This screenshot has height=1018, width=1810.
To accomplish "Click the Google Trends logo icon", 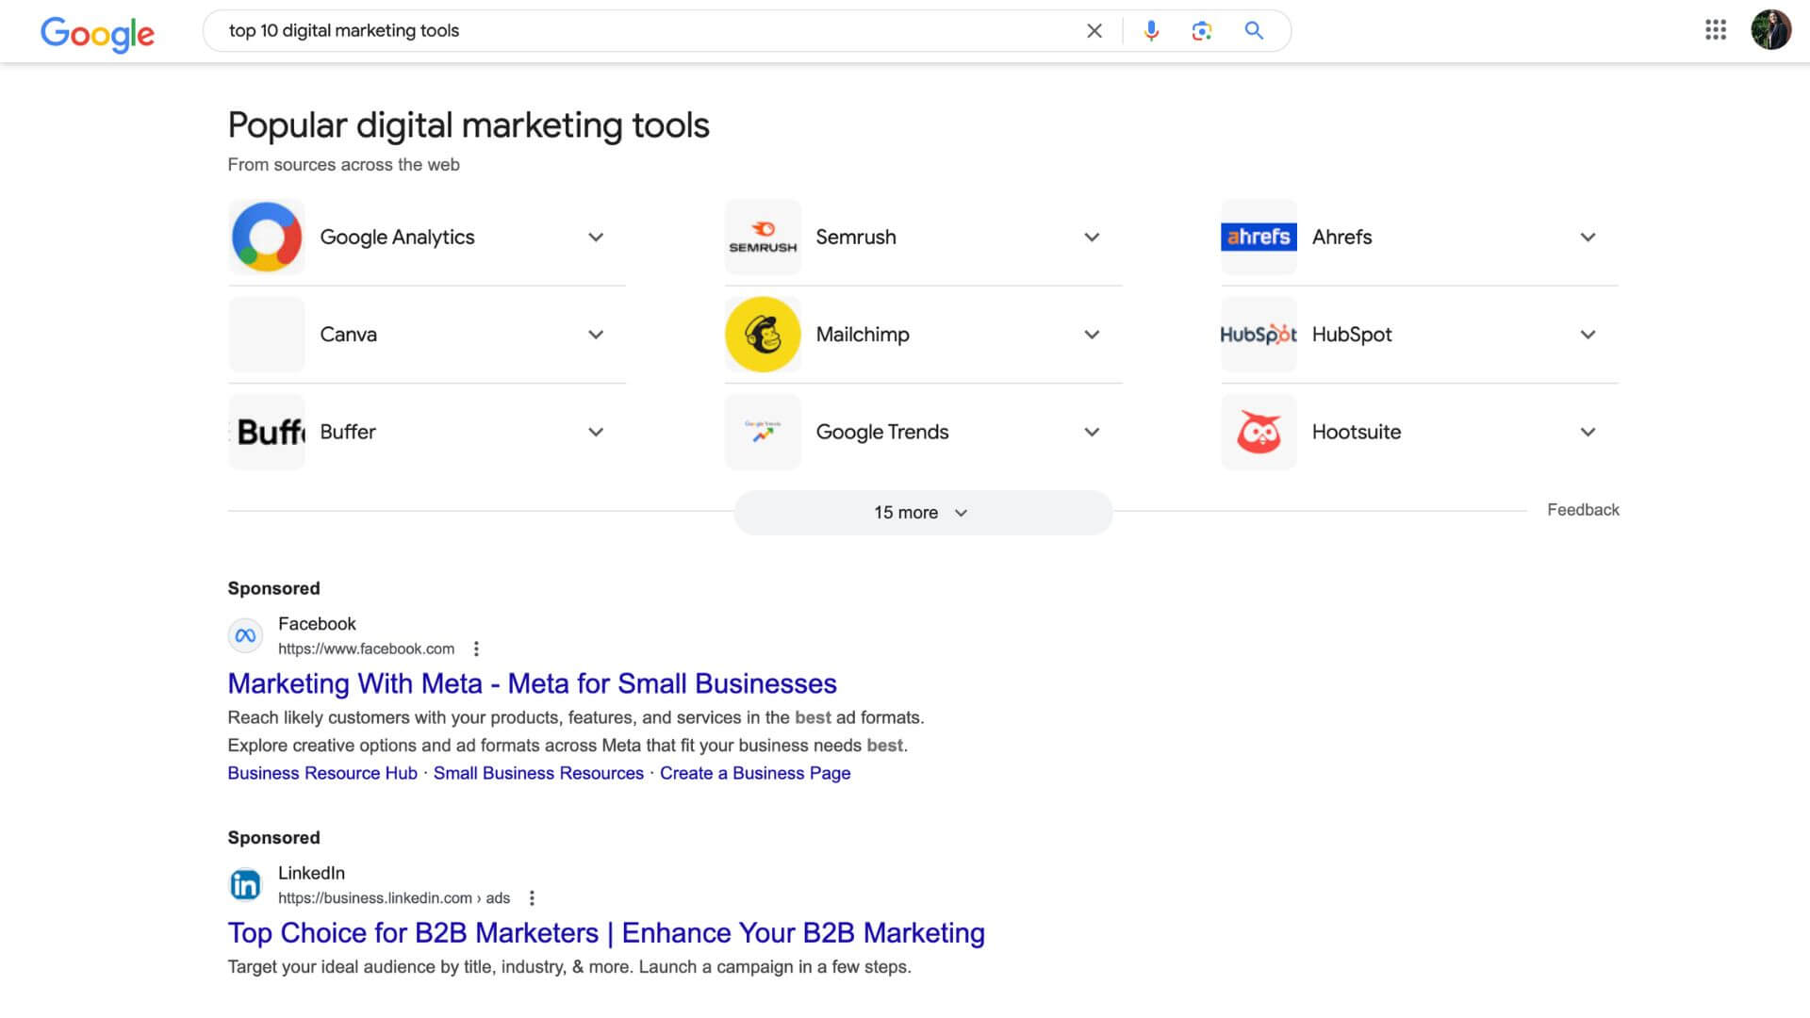I will [763, 432].
